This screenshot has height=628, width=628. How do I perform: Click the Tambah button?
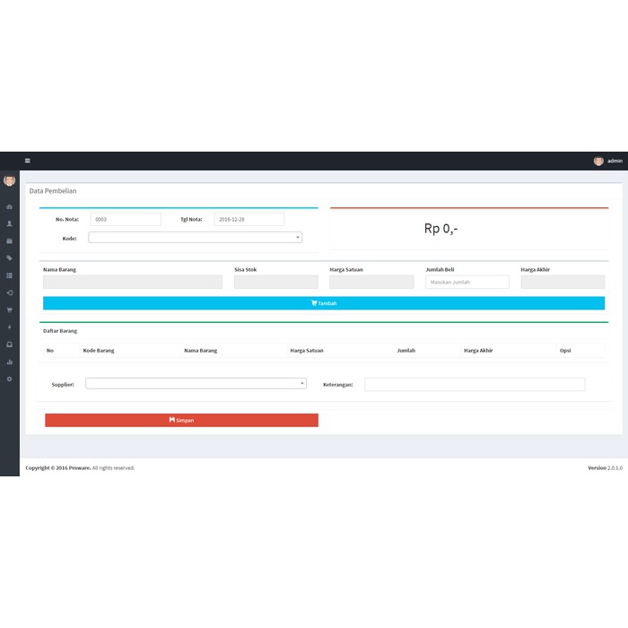click(324, 303)
